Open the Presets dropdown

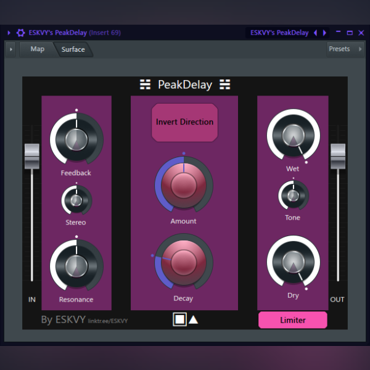click(345, 49)
